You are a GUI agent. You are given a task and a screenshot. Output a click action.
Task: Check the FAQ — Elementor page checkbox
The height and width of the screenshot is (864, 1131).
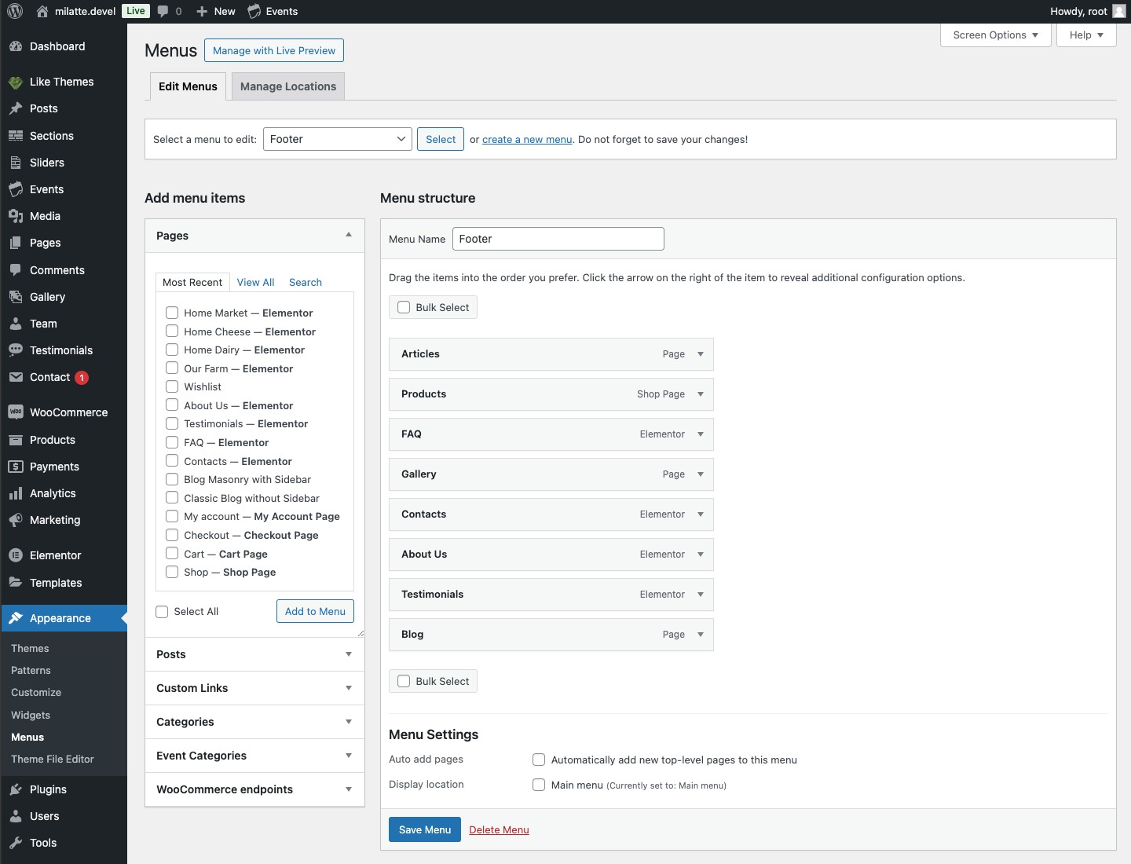[x=172, y=442]
